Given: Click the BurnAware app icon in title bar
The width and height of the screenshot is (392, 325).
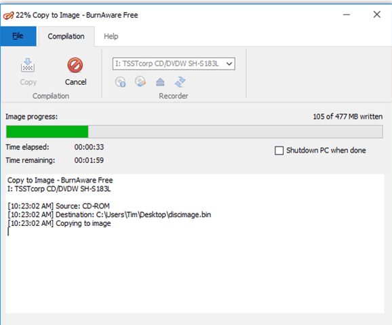Looking at the screenshot, I should click(x=8, y=15).
